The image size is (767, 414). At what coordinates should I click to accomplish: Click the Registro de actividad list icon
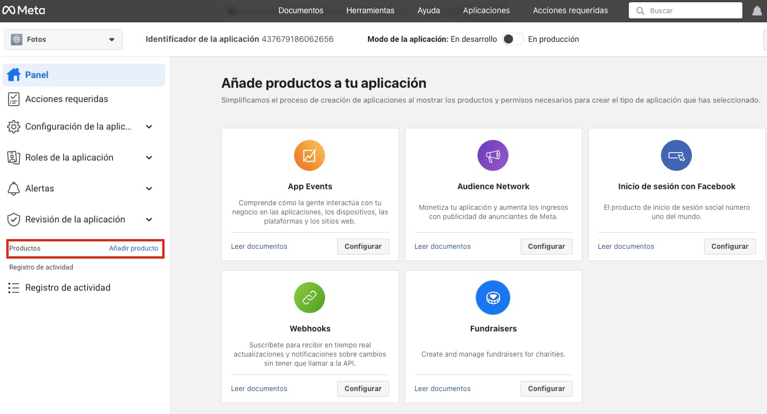pyautogui.click(x=14, y=288)
